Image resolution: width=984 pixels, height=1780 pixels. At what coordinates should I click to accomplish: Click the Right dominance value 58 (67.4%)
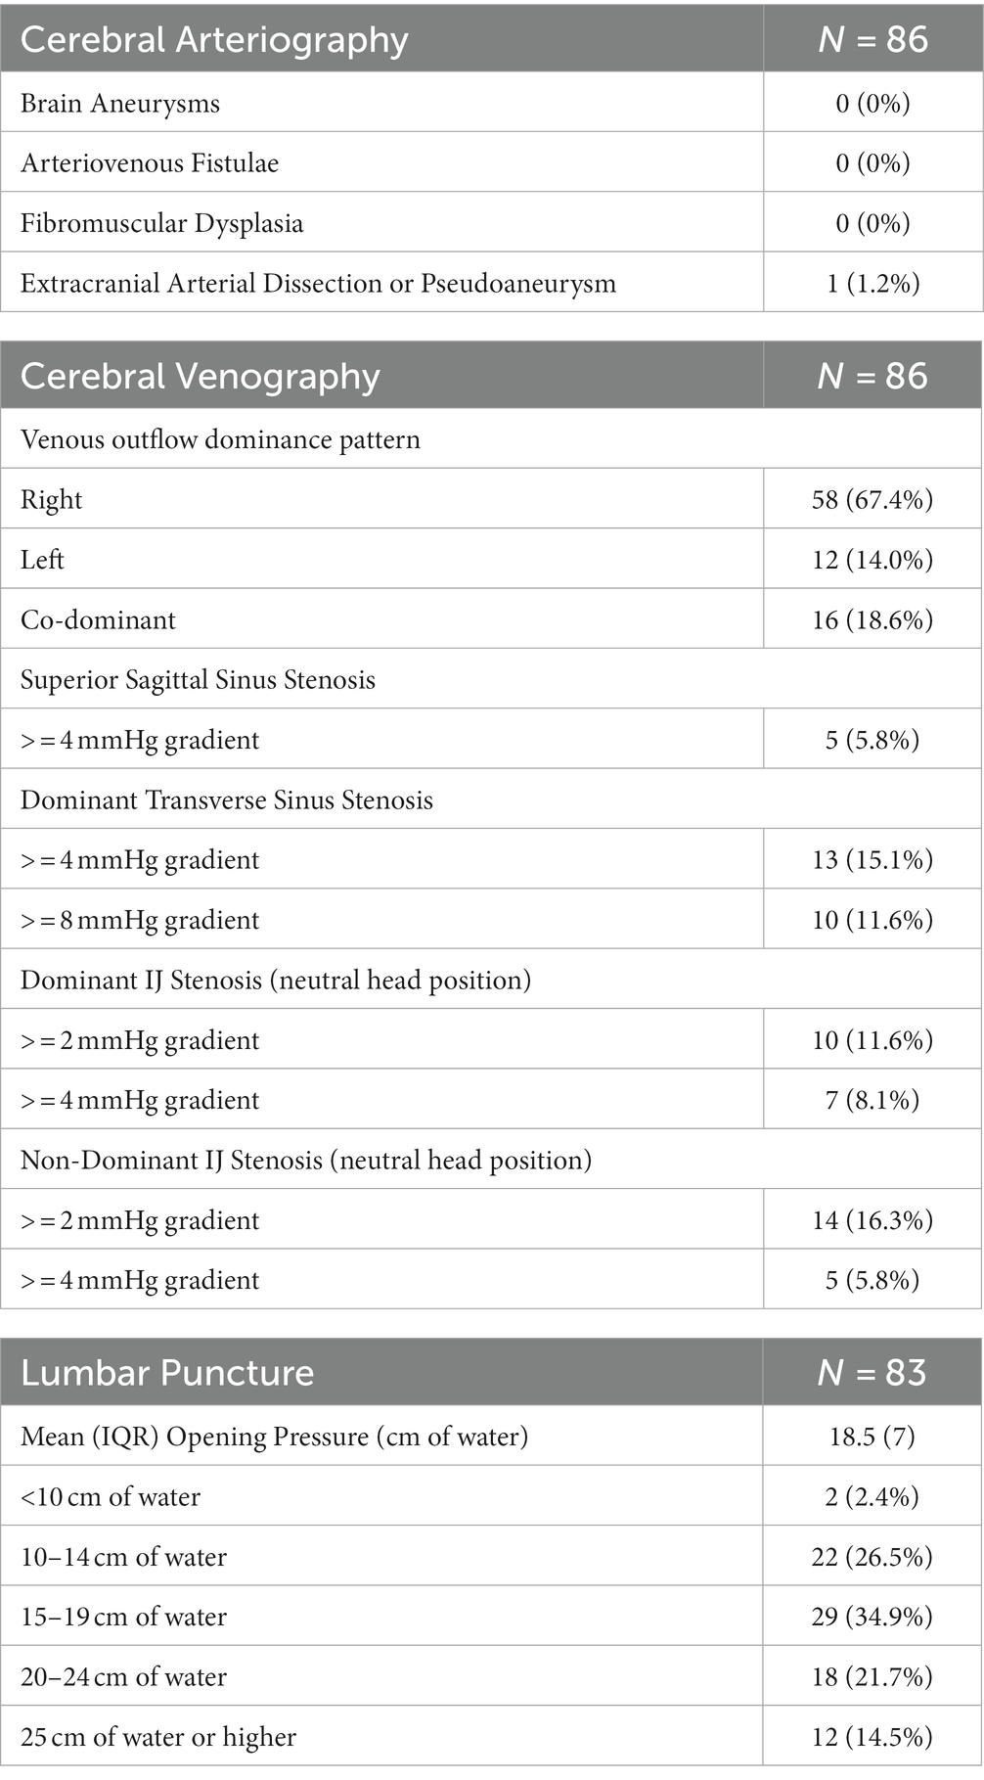pos(872,500)
